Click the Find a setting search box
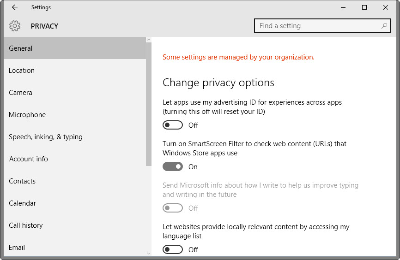Image resolution: width=400 pixels, height=260 pixels. click(319, 26)
